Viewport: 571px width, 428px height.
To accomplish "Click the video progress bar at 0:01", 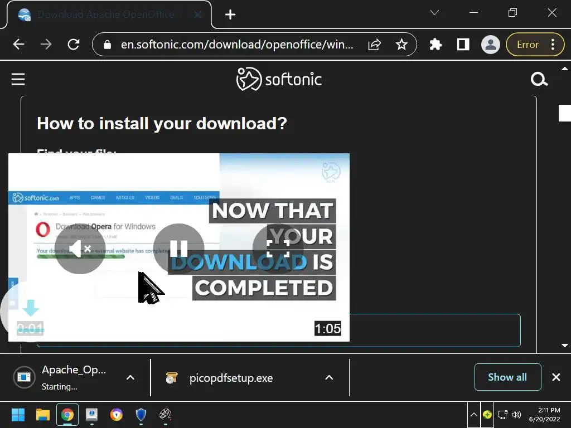I will [31, 331].
